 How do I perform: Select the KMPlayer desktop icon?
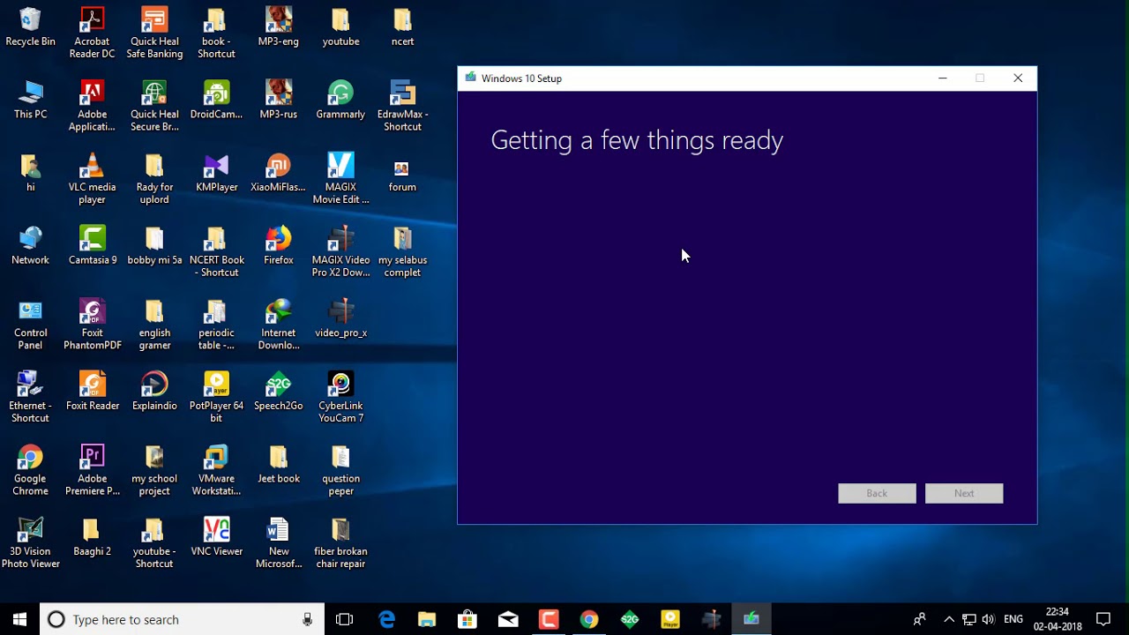(216, 173)
